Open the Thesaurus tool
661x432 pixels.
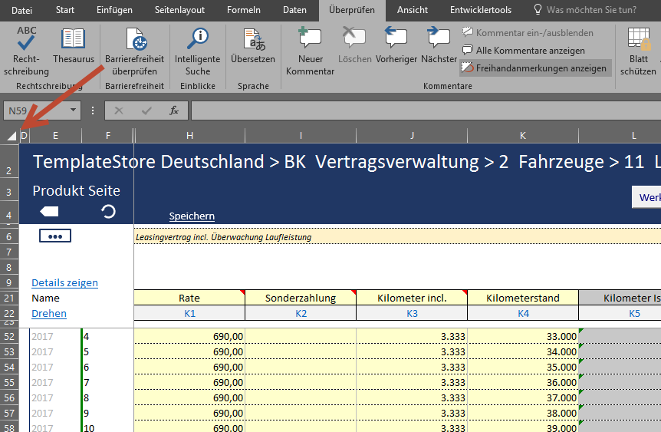(x=74, y=48)
